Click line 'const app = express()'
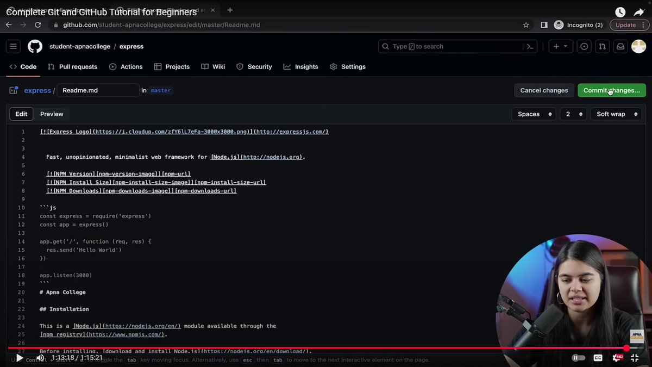The height and width of the screenshot is (367, 652). click(x=74, y=225)
